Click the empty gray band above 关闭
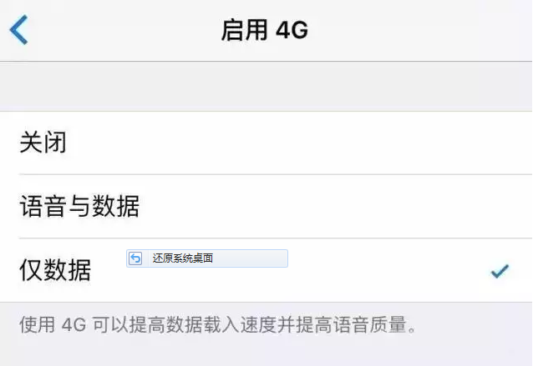 tap(266, 87)
